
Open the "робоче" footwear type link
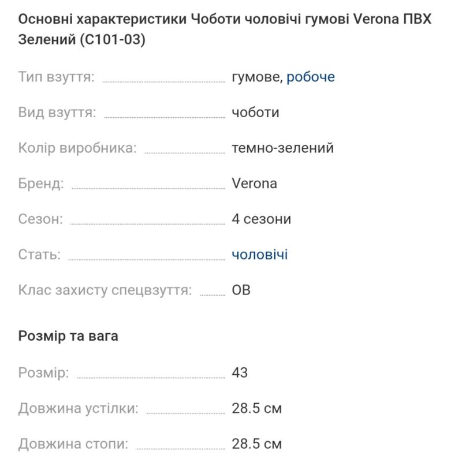[311, 77]
